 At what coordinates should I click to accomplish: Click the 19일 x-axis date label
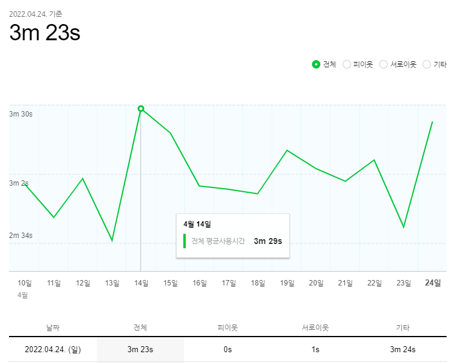click(x=287, y=283)
